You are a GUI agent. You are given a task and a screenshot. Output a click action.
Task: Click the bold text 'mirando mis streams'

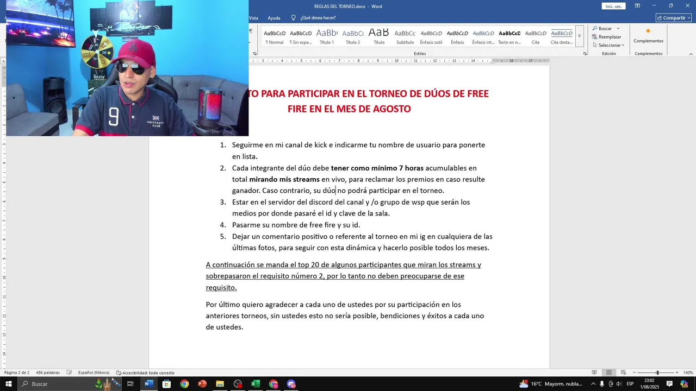(284, 179)
